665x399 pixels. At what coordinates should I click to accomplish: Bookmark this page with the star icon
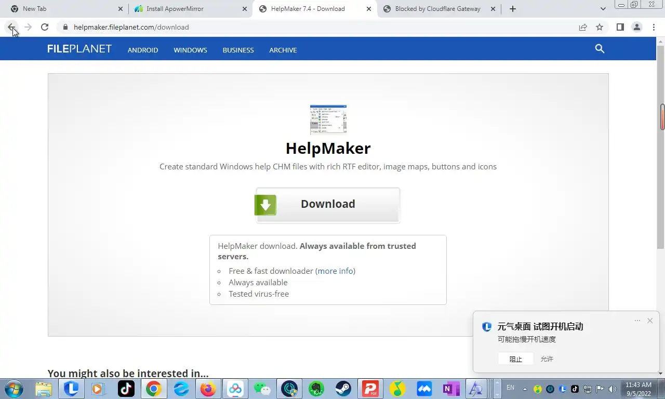(600, 27)
